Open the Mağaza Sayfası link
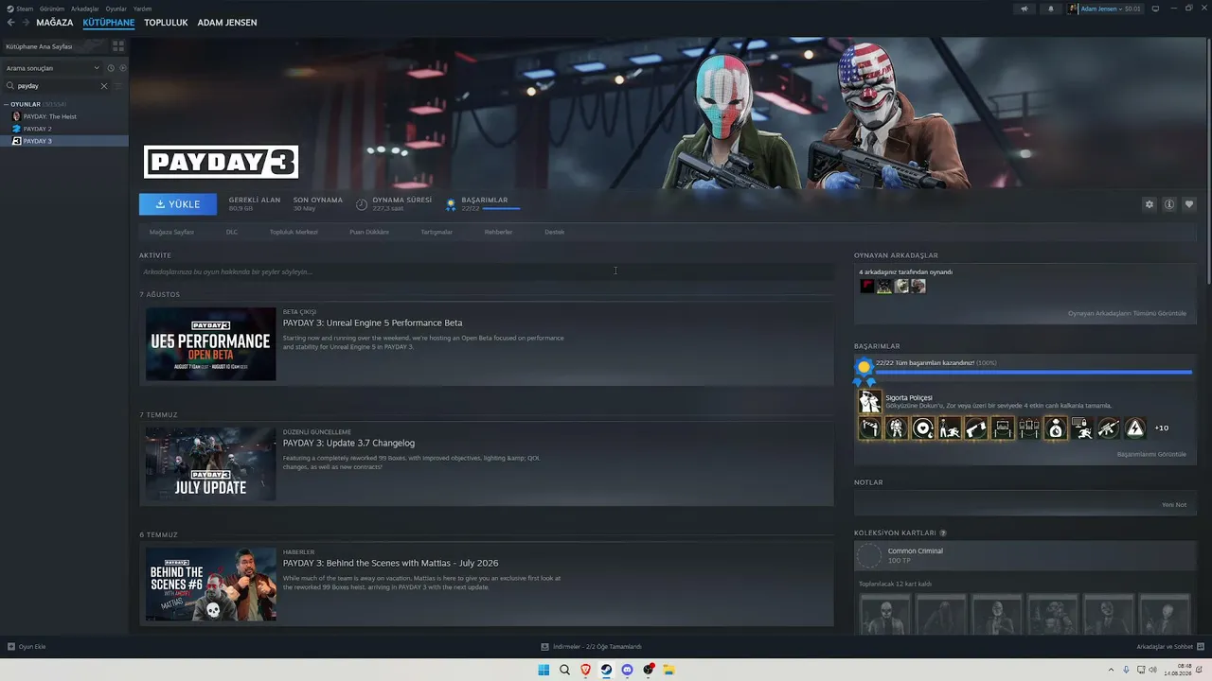This screenshot has width=1212, height=681. coord(171,232)
